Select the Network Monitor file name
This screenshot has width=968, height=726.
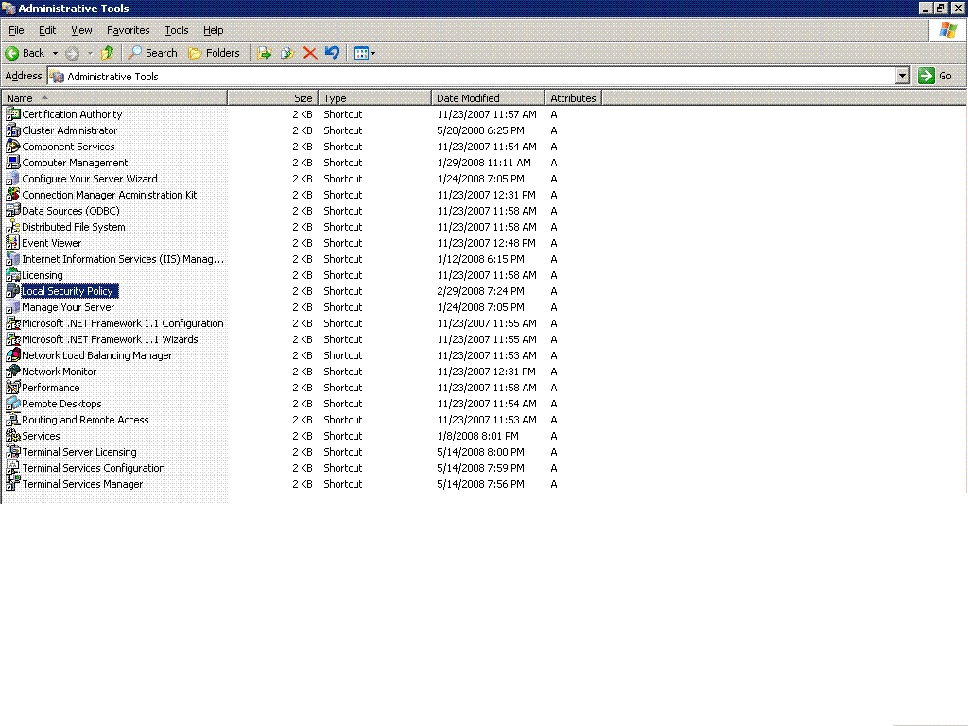(60, 371)
